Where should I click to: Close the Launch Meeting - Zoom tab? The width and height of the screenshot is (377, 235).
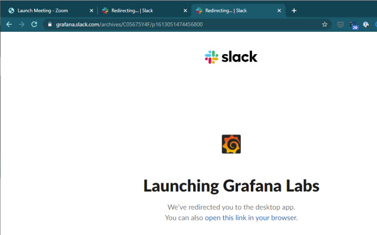tap(91, 11)
